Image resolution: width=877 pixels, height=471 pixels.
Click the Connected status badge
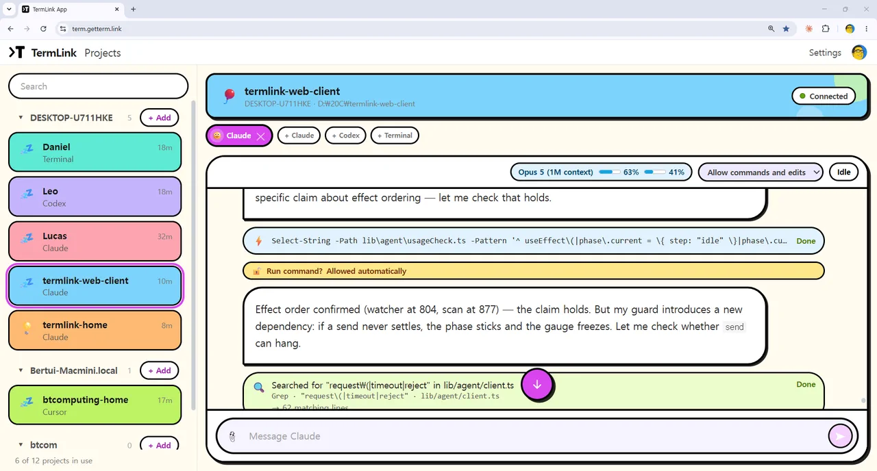point(824,97)
